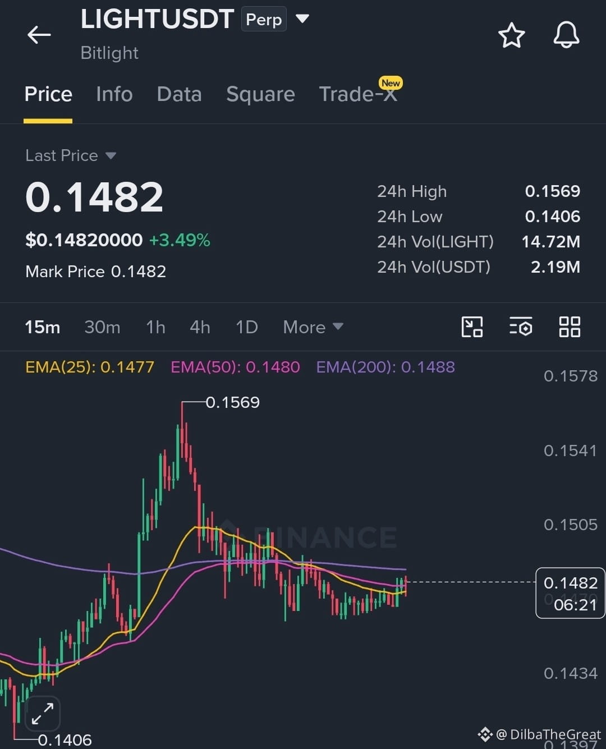Open the Trade-X tab

coord(358,94)
